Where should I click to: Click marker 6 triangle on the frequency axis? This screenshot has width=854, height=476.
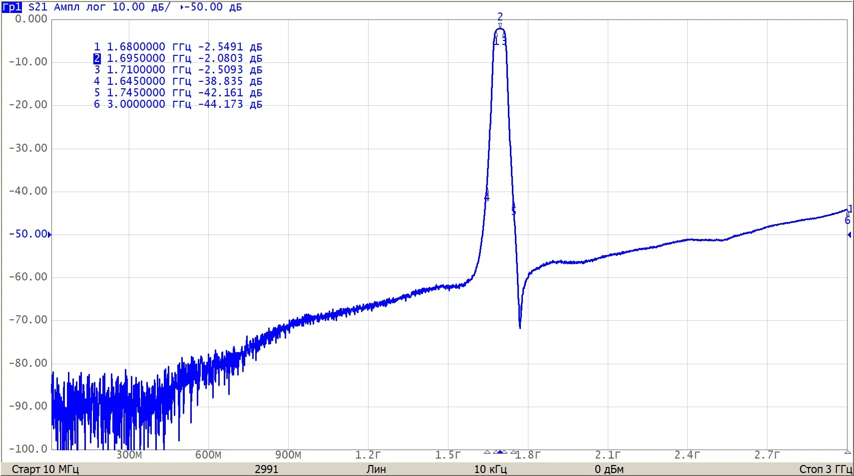pyautogui.click(x=848, y=452)
